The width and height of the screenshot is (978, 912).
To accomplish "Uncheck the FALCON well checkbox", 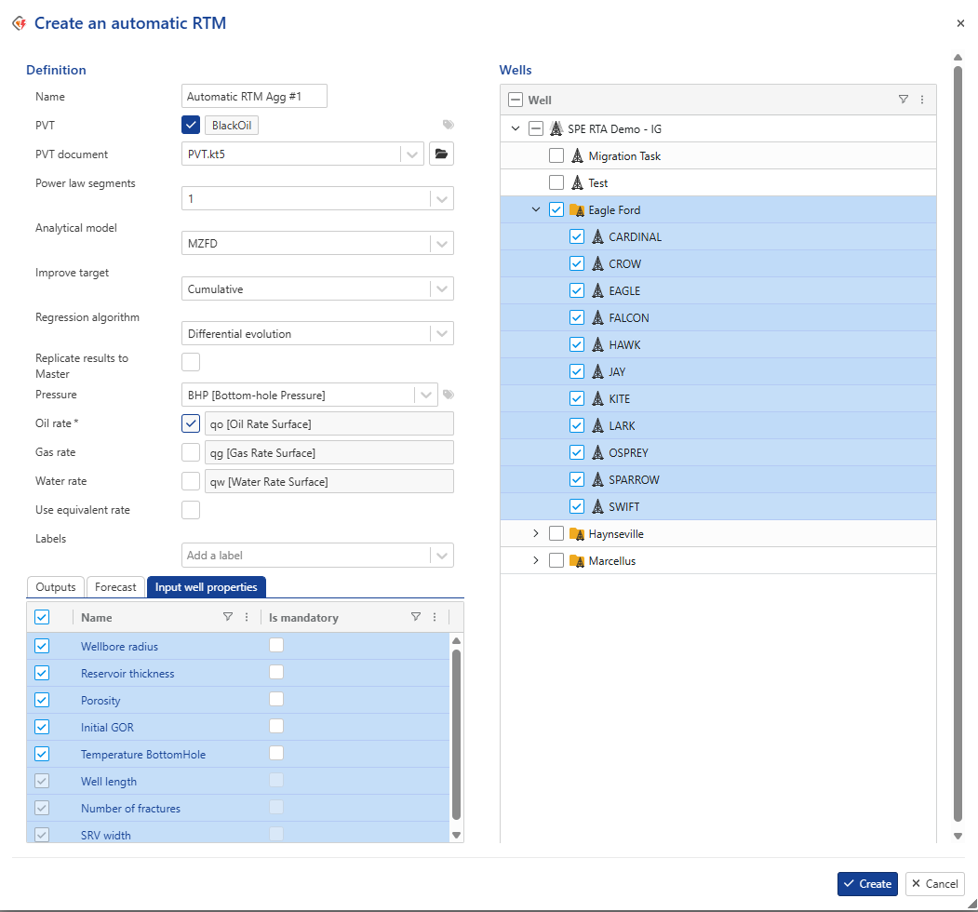I will click(577, 318).
